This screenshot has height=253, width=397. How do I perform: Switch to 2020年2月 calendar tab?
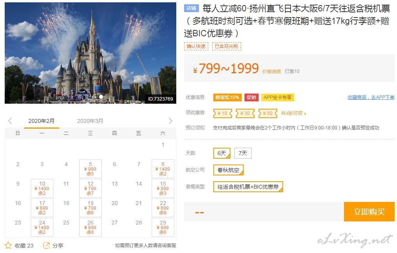pyautogui.click(x=41, y=121)
